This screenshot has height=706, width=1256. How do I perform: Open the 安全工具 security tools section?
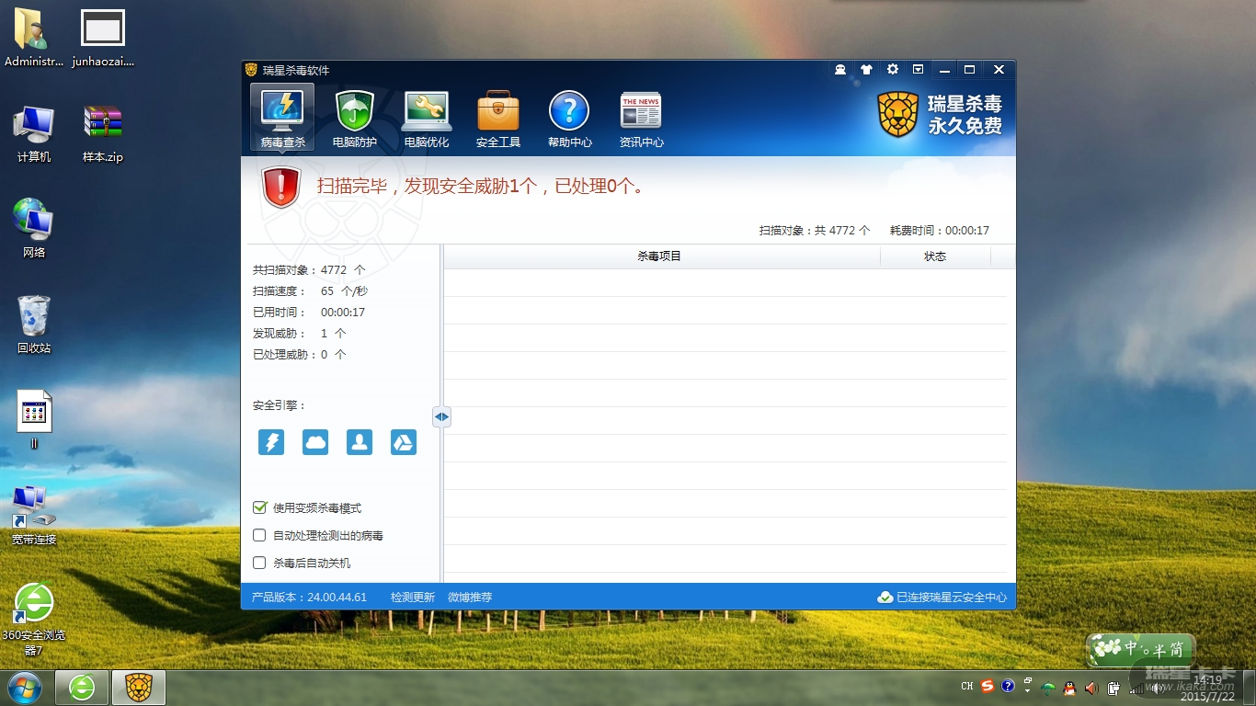tap(498, 118)
